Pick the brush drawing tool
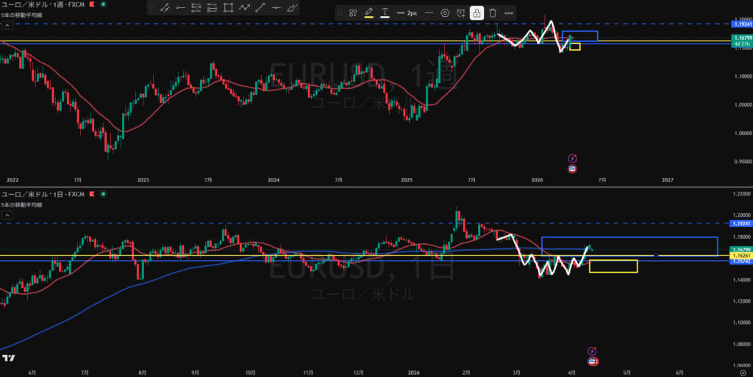Screen dimensions: 753x377 click(293, 9)
